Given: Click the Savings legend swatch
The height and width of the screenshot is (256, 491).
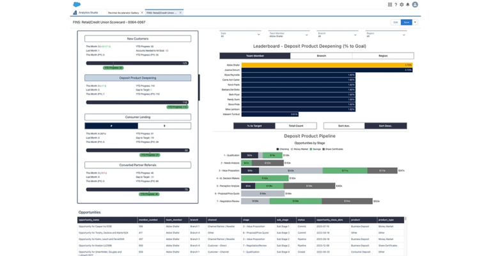Looking at the screenshot, I should [x=311, y=149].
